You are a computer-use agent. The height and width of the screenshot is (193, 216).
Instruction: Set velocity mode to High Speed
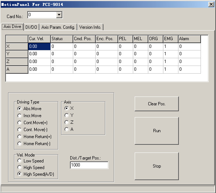[x=31, y=167]
